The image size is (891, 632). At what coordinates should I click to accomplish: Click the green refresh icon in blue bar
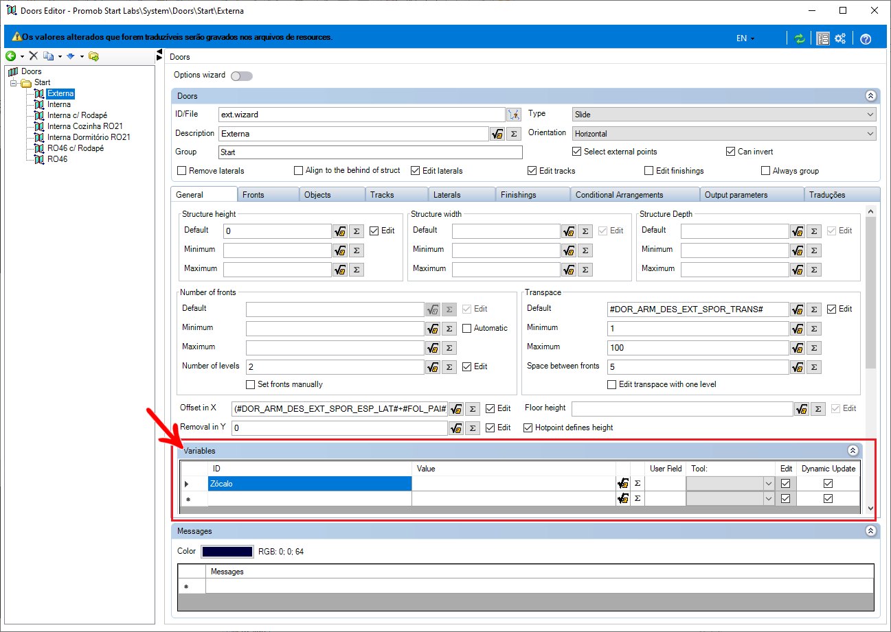coord(799,38)
